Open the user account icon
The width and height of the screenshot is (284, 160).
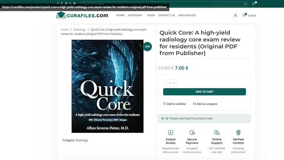point(235,15)
